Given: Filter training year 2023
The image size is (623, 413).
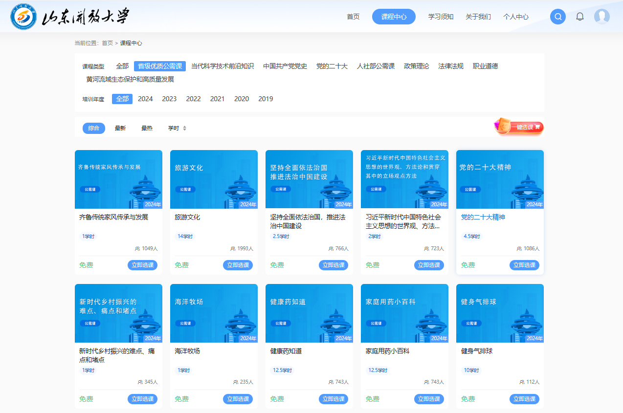Looking at the screenshot, I should click(x=169, y=99).
